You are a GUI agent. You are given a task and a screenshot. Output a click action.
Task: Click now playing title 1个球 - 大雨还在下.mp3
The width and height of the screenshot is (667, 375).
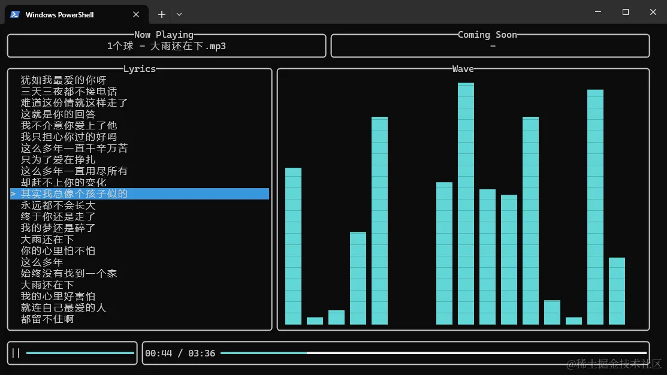click(167, 46)
